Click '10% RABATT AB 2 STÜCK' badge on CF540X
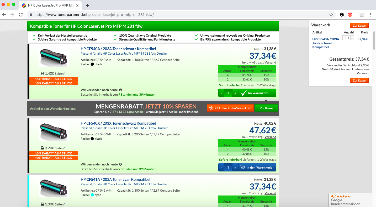The image size is (376, 207). pos(54,158)
